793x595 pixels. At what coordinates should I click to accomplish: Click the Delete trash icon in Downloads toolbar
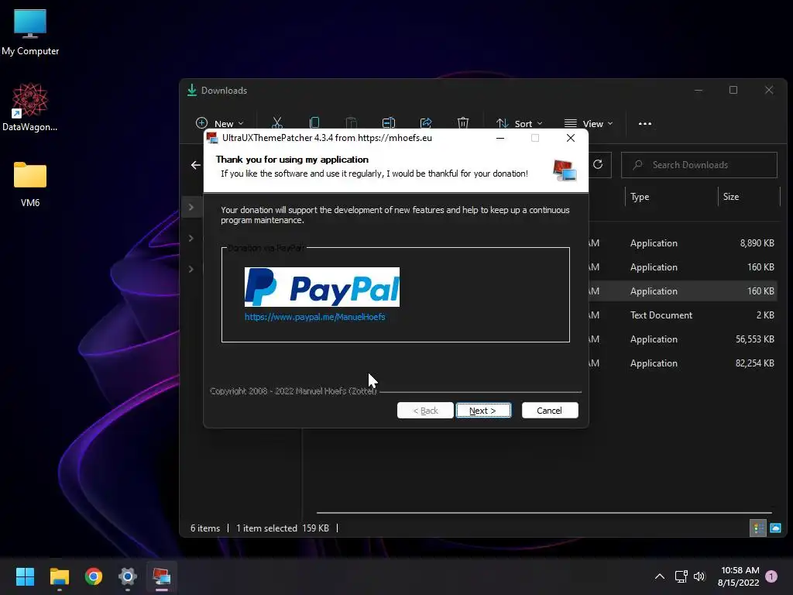(463, 123)
